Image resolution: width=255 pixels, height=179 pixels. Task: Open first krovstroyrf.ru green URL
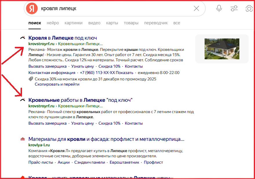click(x=41, y=44)
